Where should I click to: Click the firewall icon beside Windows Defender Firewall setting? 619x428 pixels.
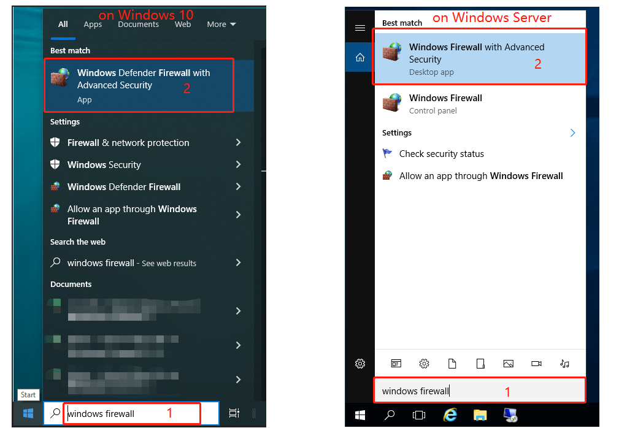55,186
